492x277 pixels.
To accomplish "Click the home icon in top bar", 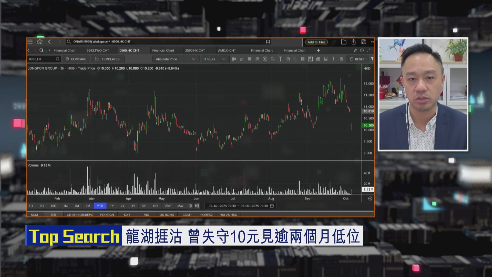I will coord(40,42).
